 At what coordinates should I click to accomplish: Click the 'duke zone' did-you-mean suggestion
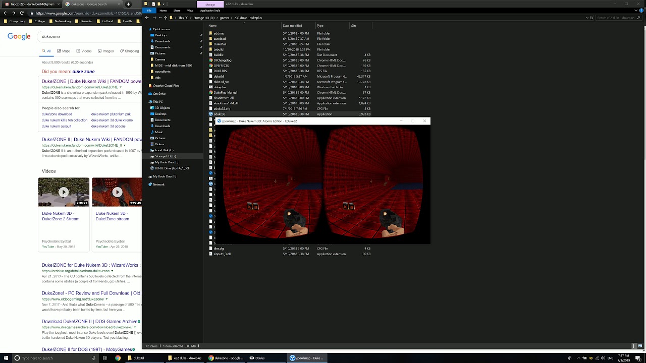(83, 72)
